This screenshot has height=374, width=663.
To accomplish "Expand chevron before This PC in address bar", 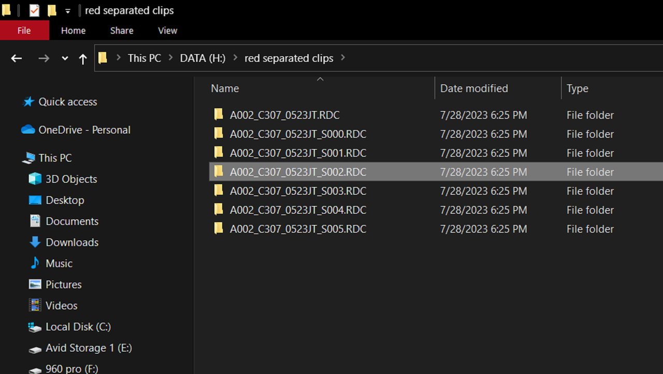I will [x=119, y=58].
